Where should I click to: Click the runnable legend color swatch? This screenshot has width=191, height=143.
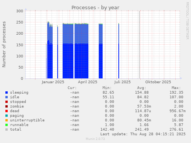(7, 125)
